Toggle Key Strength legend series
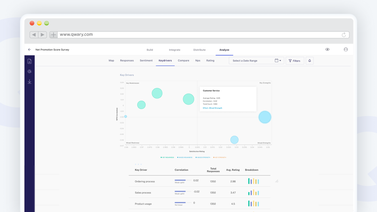This screenshot has height=212, width=377. pyautogui.click(x=220, y=158)
